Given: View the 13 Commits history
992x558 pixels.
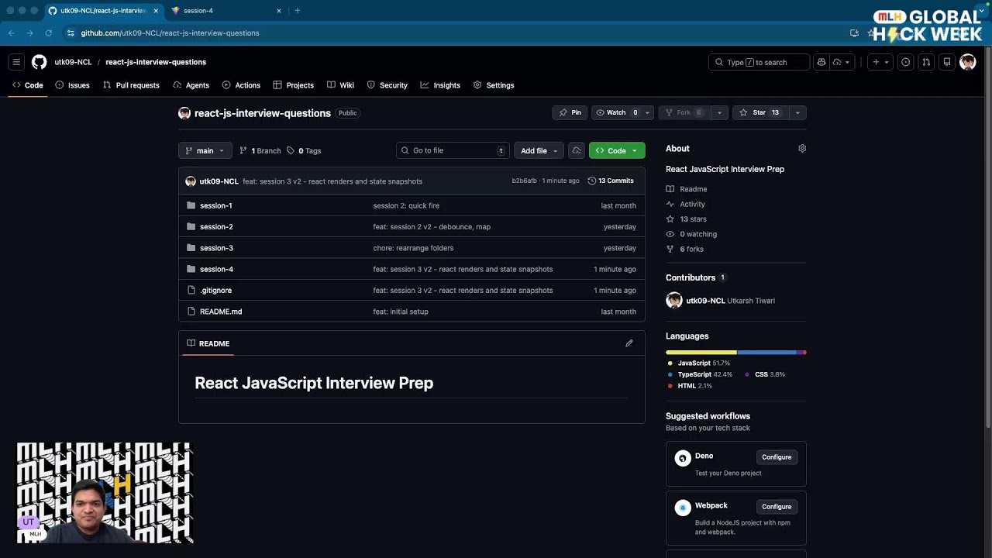Looking at the screenshot, I should click(x=611, y=181).
